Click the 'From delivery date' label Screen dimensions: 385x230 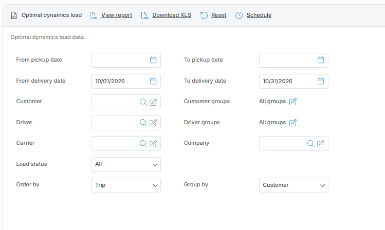pyautogui.click(x=41, y=81)
